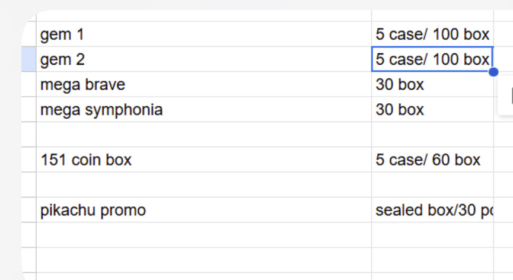Click the empty cell directly below "pikachu promo"

click(x=204, y=235)
